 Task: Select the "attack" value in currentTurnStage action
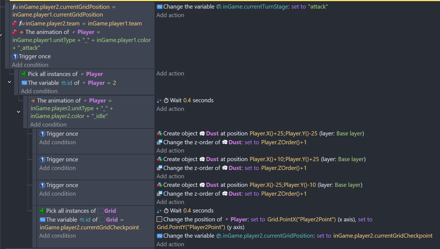point(318,7)
